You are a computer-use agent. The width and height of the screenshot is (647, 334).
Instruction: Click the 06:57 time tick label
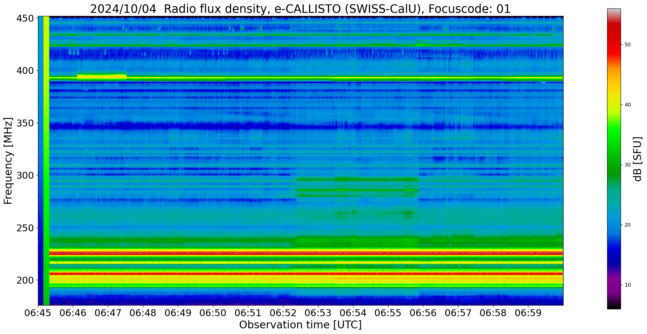click(x=458, y=313)
